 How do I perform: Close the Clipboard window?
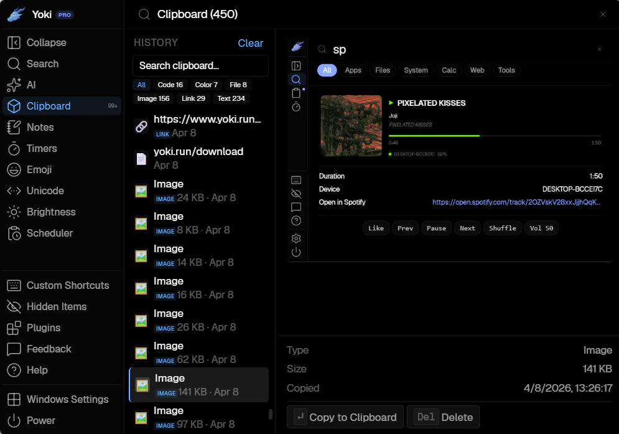point(603,14)
